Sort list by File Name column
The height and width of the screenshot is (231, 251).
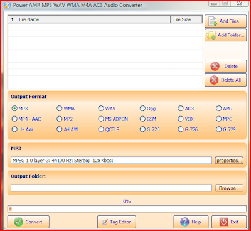89,19
